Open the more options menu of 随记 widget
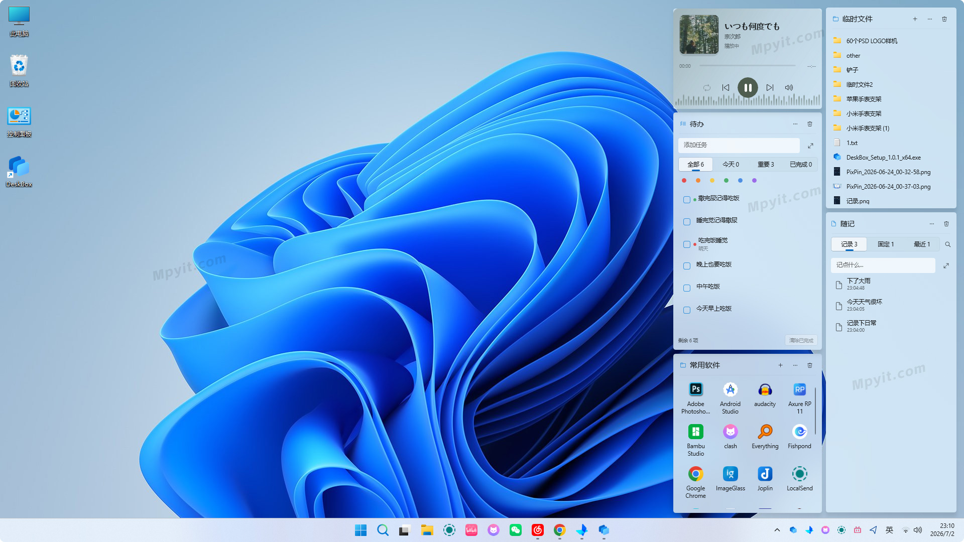The height and width of the screenshot is (542, 964). click(x=932, y=224)
